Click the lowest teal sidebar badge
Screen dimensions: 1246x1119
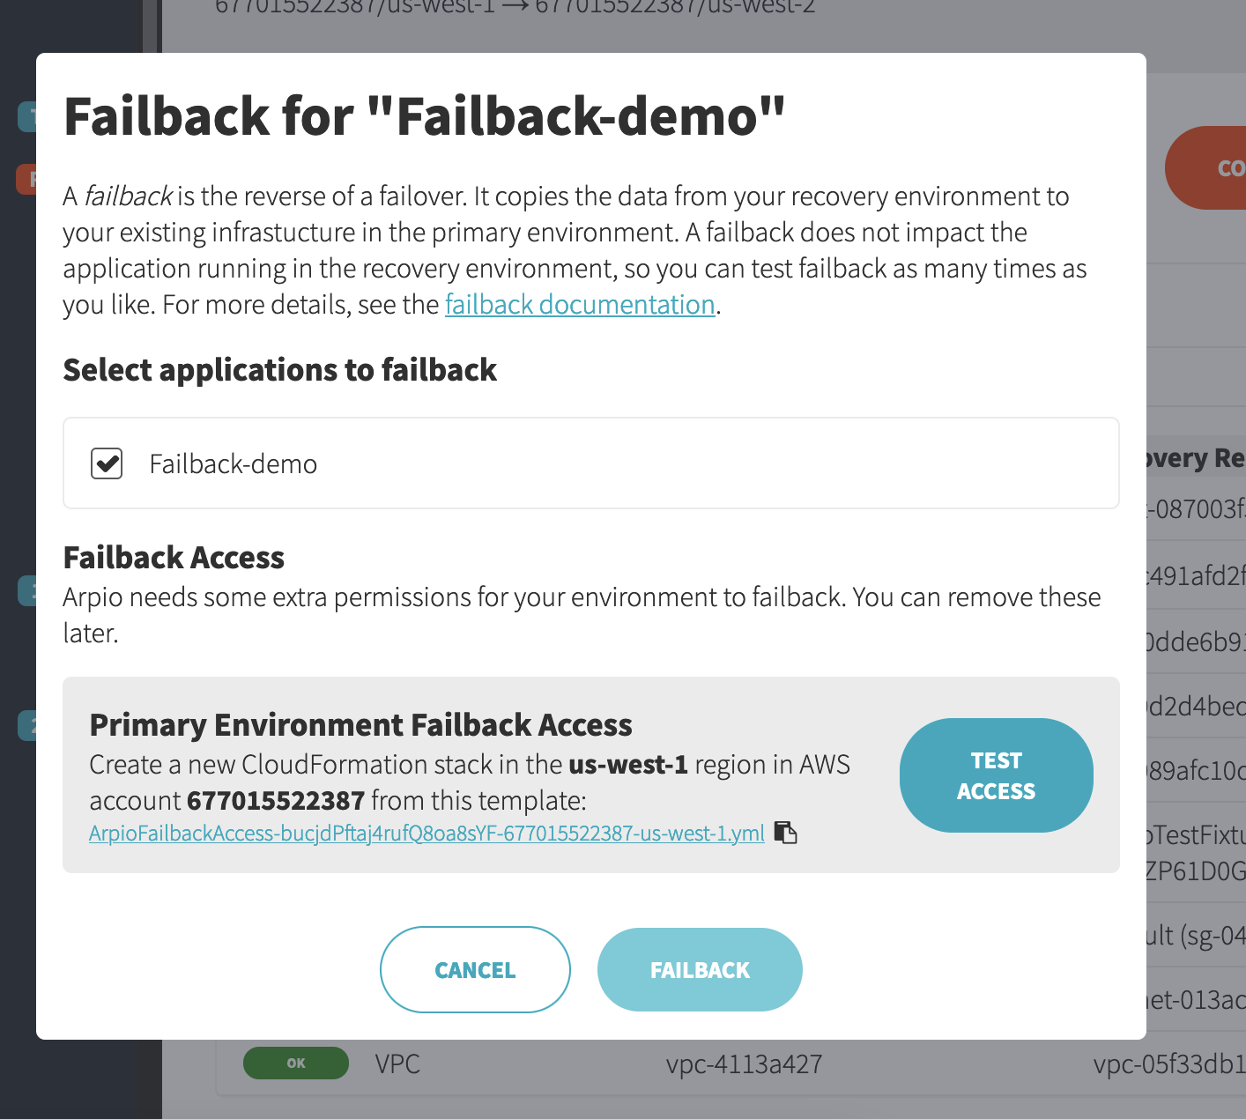pos(27,725)
